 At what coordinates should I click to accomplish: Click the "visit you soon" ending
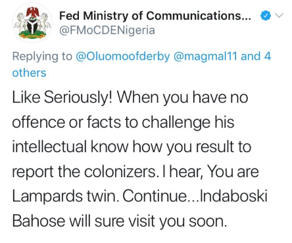click(178, 221)
